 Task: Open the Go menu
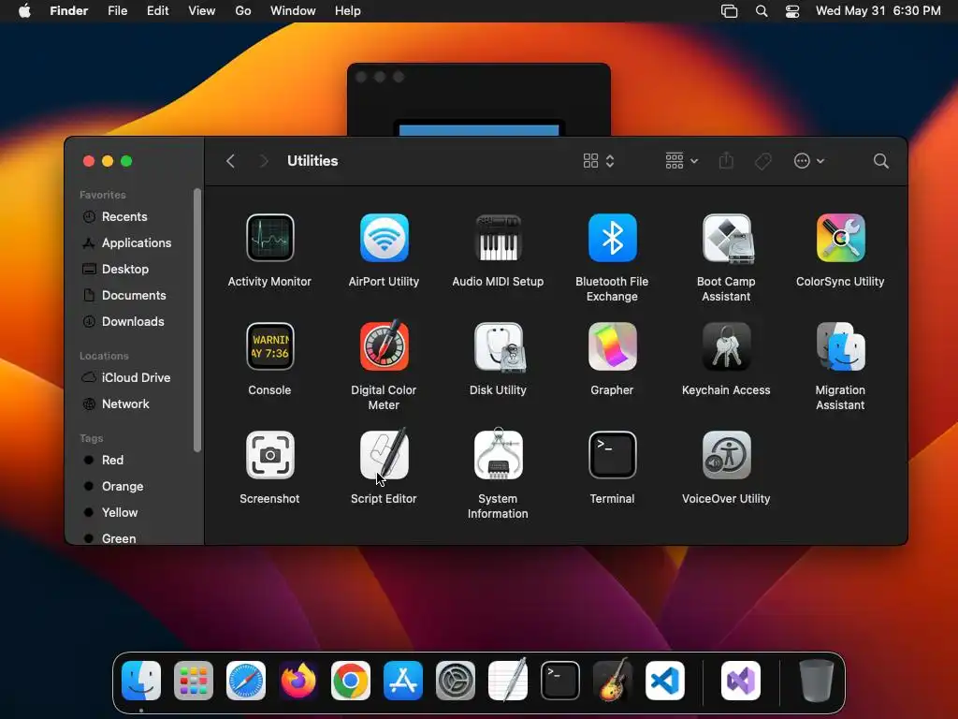[x=243, y=11]
